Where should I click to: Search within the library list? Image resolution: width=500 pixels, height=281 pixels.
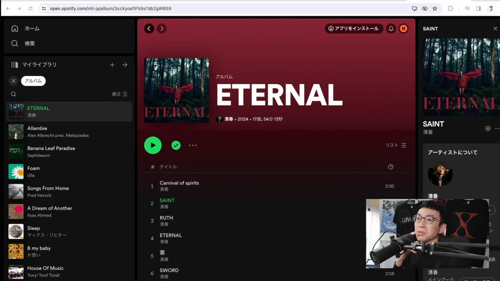click(14, 94)
